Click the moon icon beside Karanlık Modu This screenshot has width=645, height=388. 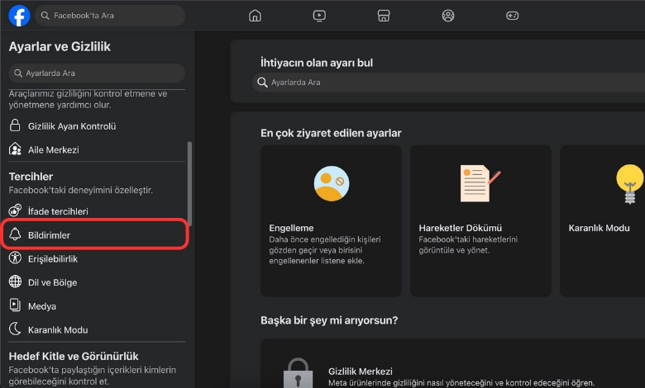[15, 329]
